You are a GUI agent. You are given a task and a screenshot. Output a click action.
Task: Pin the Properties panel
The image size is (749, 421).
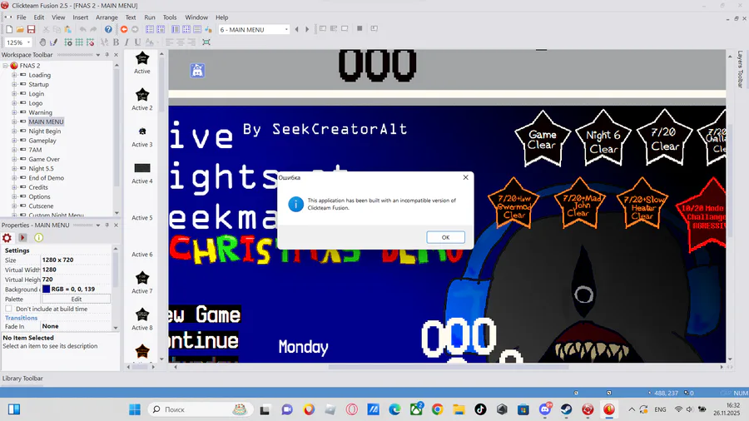107,225
